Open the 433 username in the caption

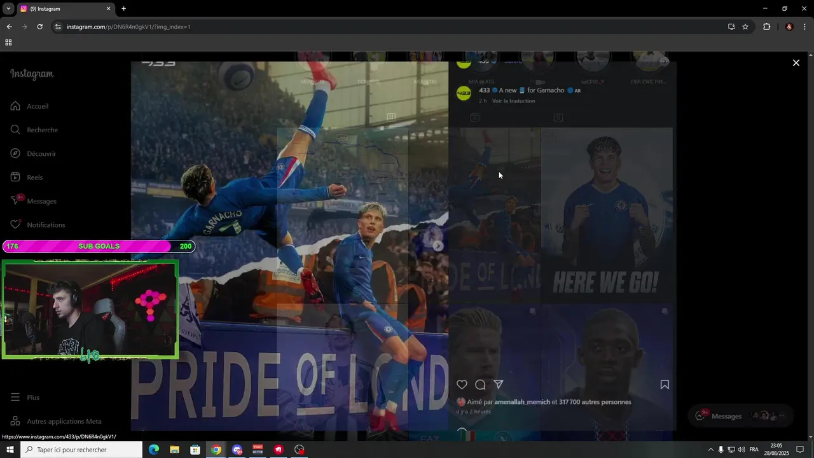pyautogui.click(x=485, y=90)
